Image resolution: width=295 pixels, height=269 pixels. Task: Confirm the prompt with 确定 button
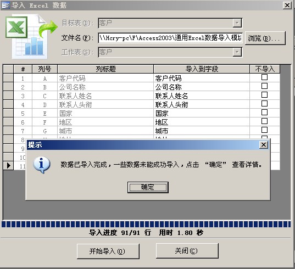click(x=148, y=187)
